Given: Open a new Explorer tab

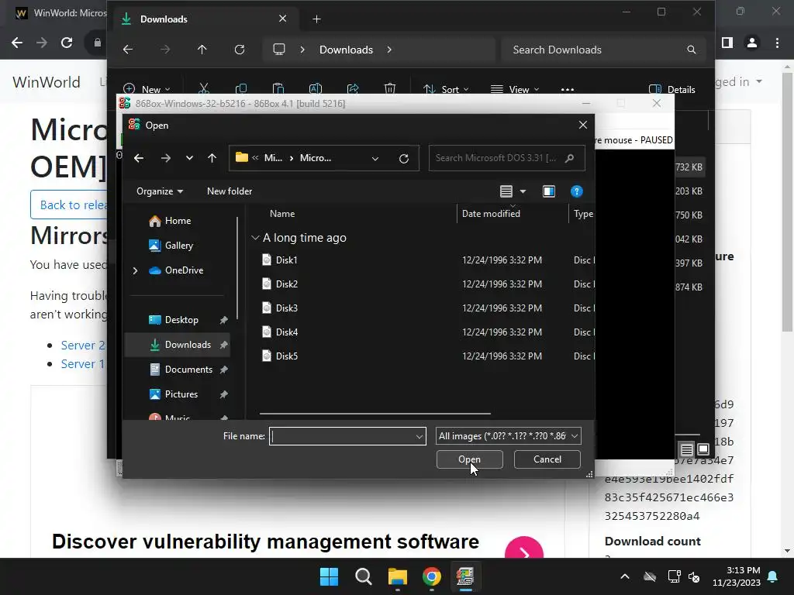Looking at the screenshot, I should tap(316, 19).
